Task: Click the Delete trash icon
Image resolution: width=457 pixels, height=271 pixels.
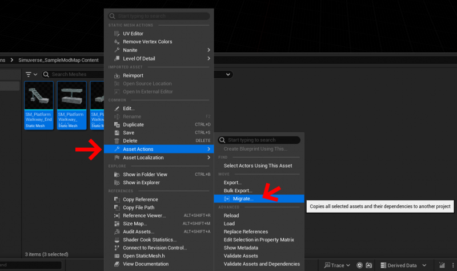Action: point(117,140)
